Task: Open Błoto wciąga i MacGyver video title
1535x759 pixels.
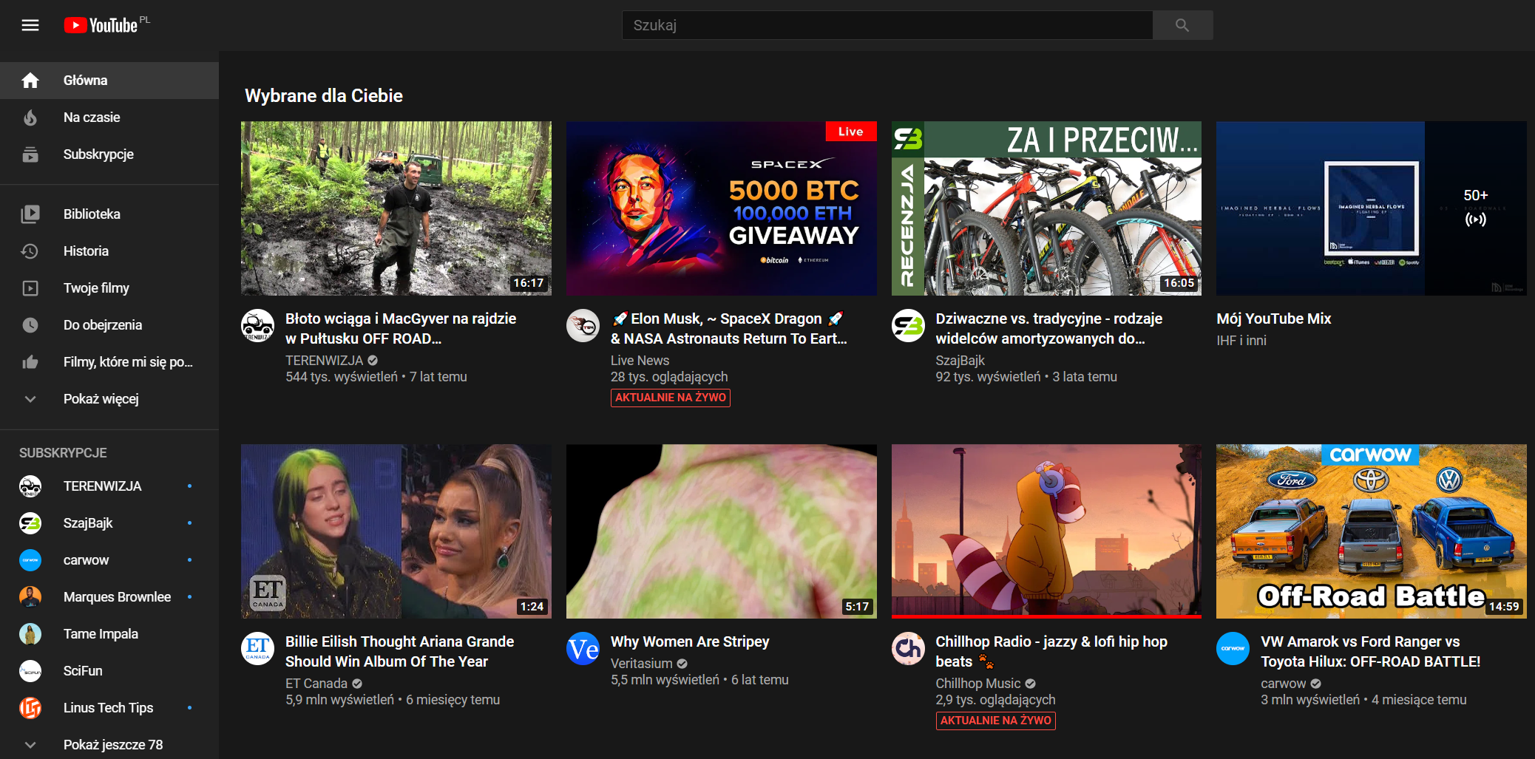Action: pyautogui.click(x=401, y=329)
